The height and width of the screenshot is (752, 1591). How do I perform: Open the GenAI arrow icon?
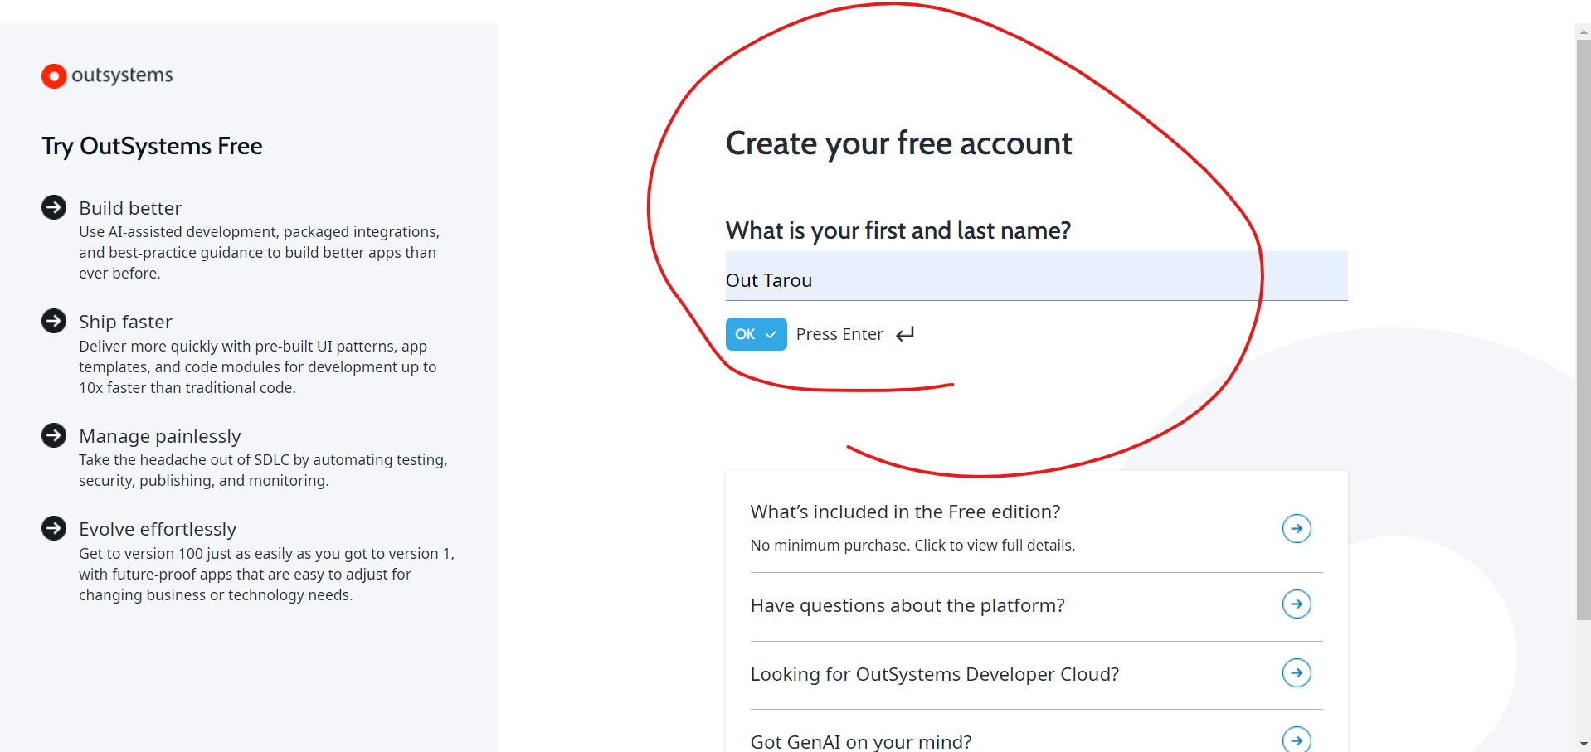click(1297, 740)
